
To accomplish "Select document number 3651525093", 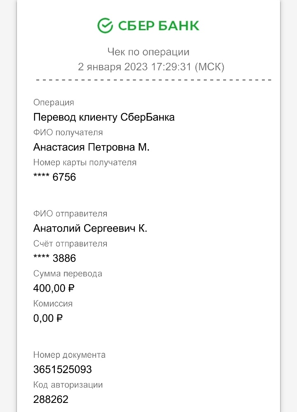I will point(62,369).
